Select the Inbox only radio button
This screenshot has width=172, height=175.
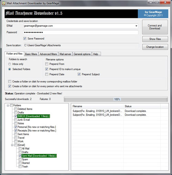(10, 64)
